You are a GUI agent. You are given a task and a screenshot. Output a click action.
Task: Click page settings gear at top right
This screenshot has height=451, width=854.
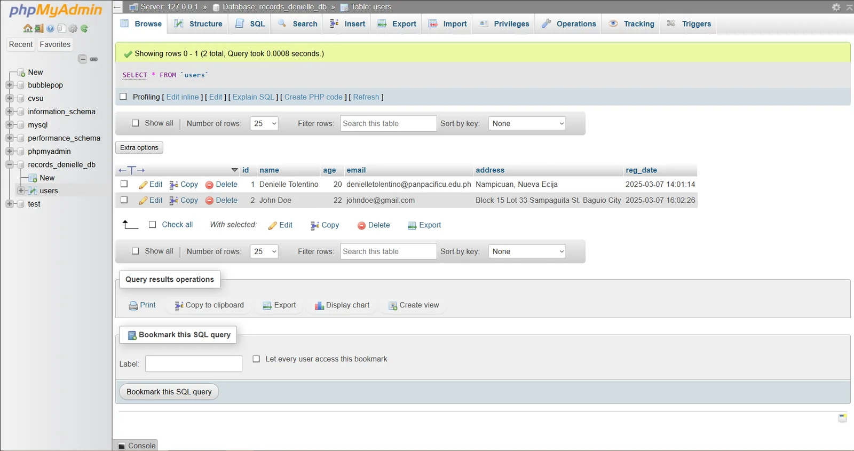(x=836, y=7)
